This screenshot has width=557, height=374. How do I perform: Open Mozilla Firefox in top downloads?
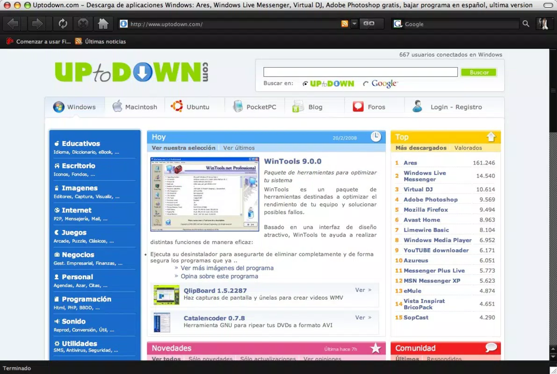(426, 209)
